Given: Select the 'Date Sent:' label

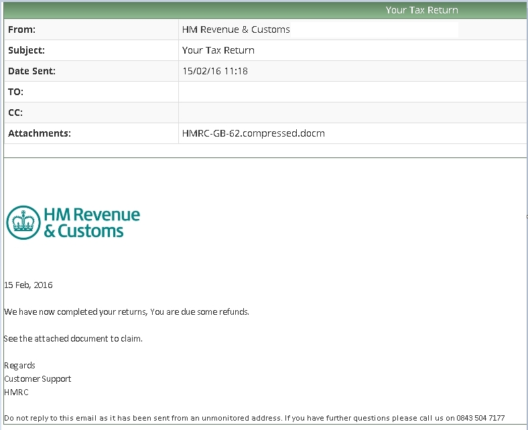Looking at the screenshot, I should [x=31, y=71].
